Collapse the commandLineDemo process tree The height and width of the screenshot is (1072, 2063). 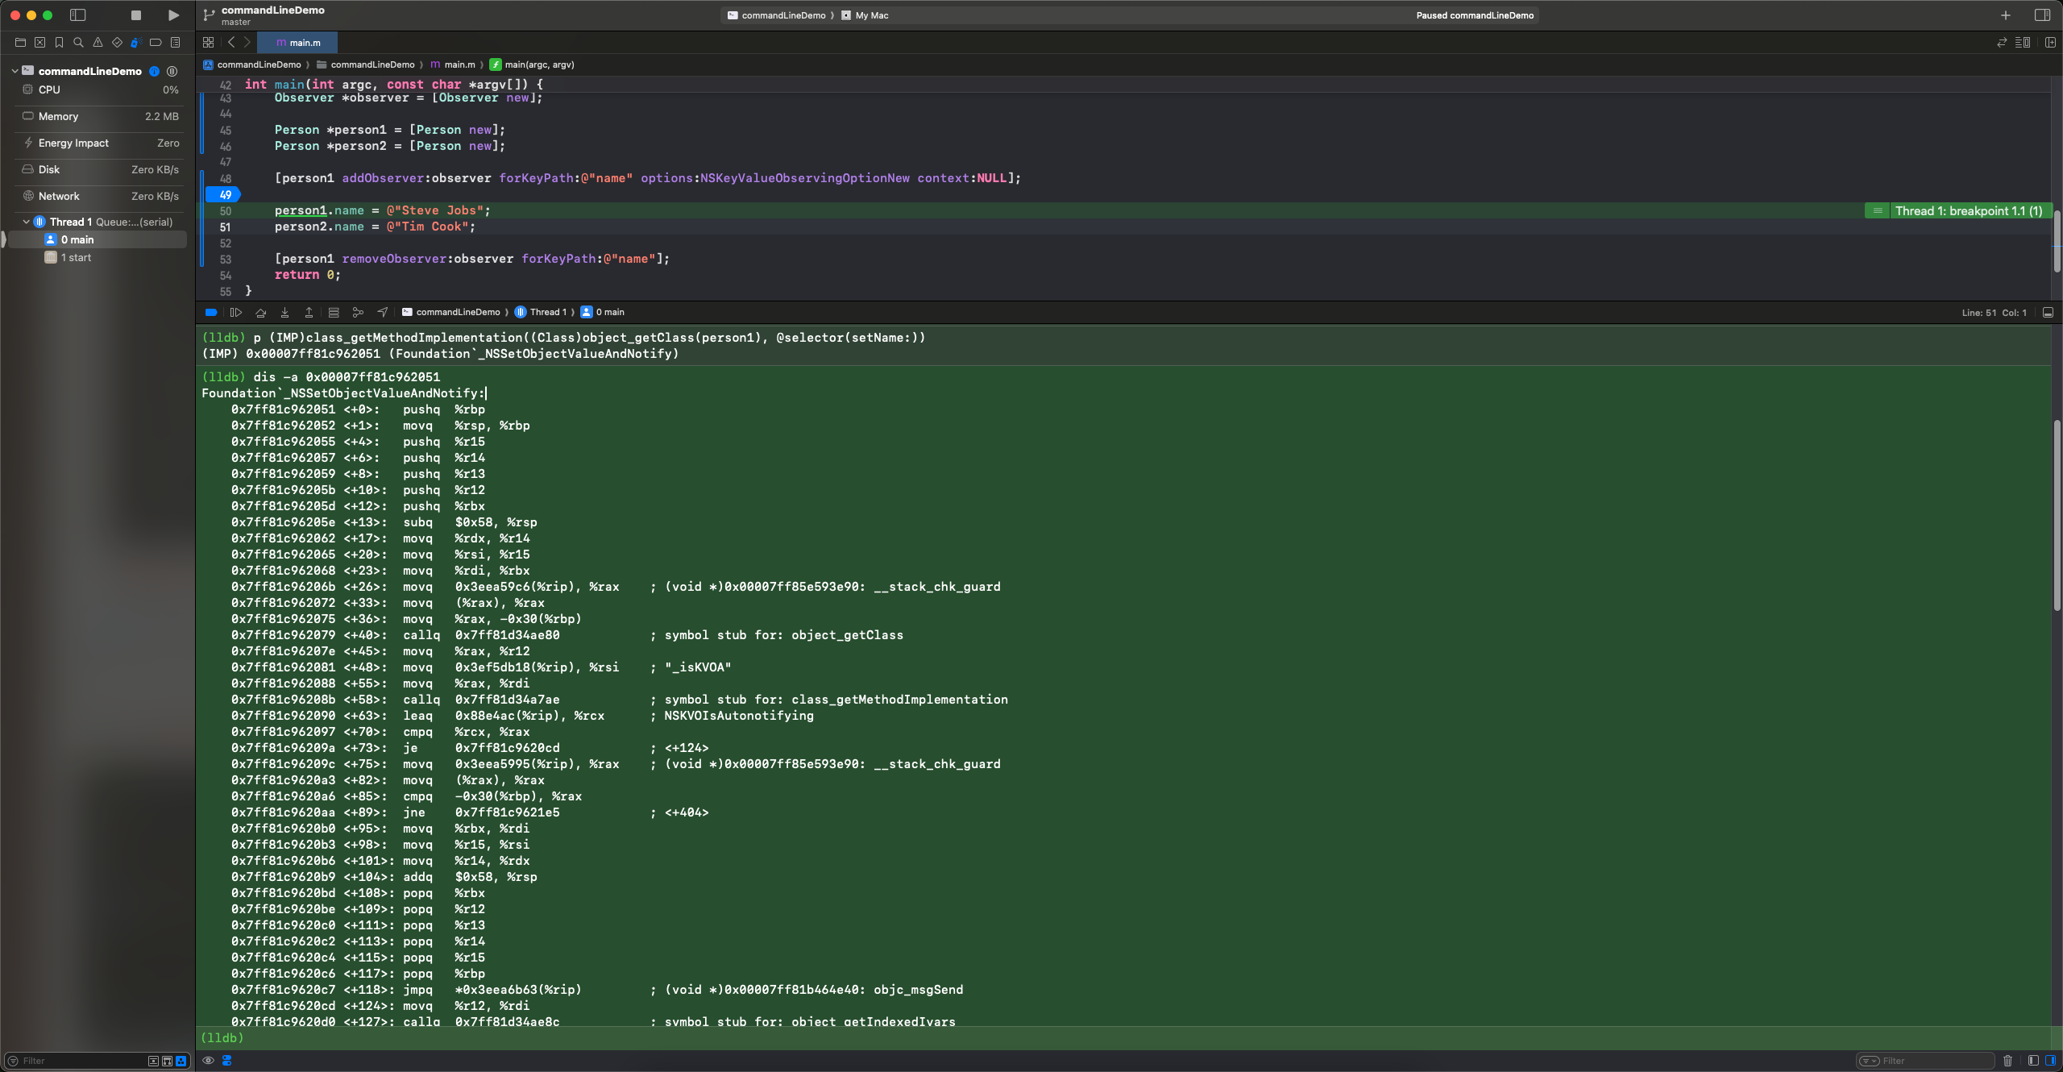[15, 71]
